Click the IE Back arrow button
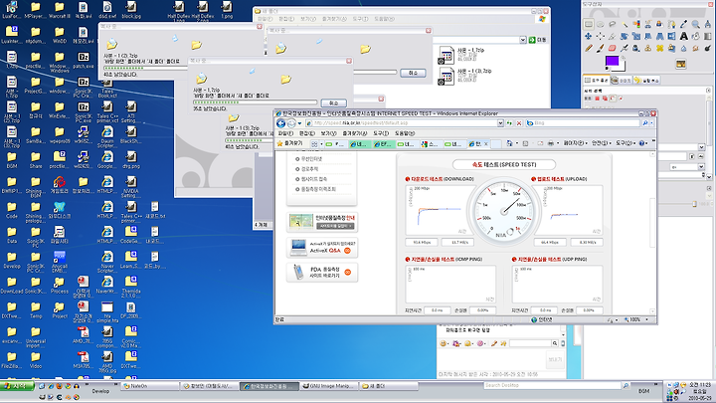716x403 pixels. click(x=280, y=123)
